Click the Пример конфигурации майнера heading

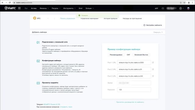124,49
